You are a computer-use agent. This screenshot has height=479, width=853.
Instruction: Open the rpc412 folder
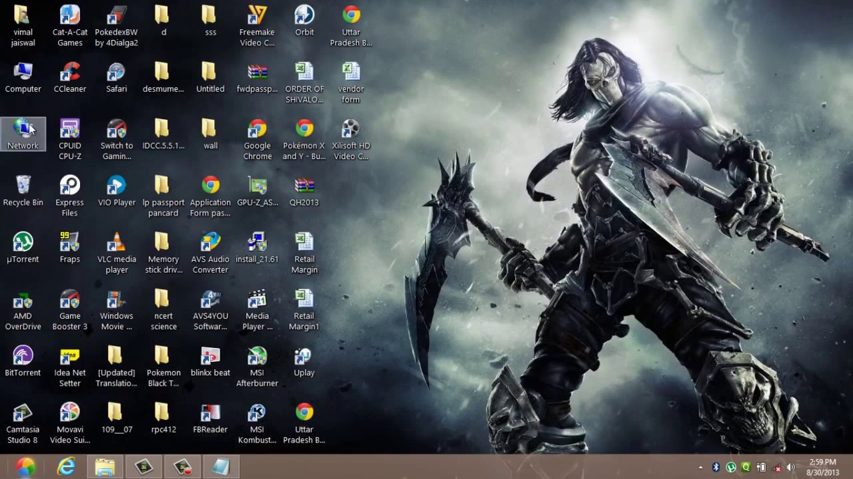(163, 418)
